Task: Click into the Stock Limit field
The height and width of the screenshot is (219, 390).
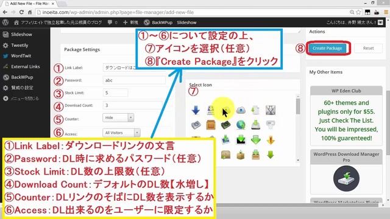Action: tap(115, 92)
